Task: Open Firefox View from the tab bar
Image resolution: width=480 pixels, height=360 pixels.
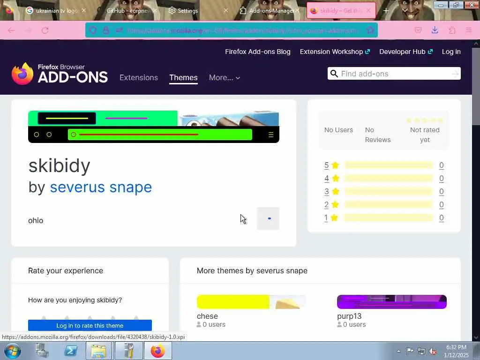Action: (x=9, y=10)
